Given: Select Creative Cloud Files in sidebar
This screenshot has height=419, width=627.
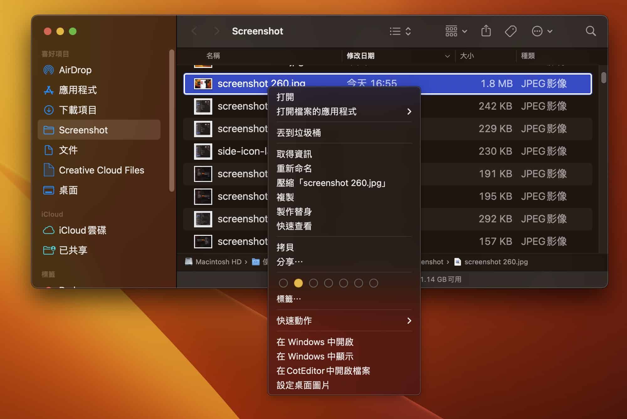Looking at the screenshot, I should (x=101, y=170).
